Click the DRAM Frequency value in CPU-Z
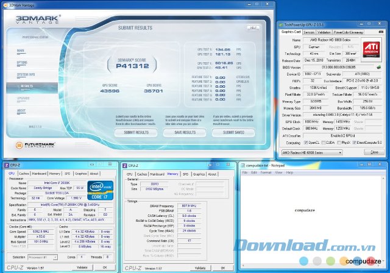The image size is (390, 273). coord(190,206)
